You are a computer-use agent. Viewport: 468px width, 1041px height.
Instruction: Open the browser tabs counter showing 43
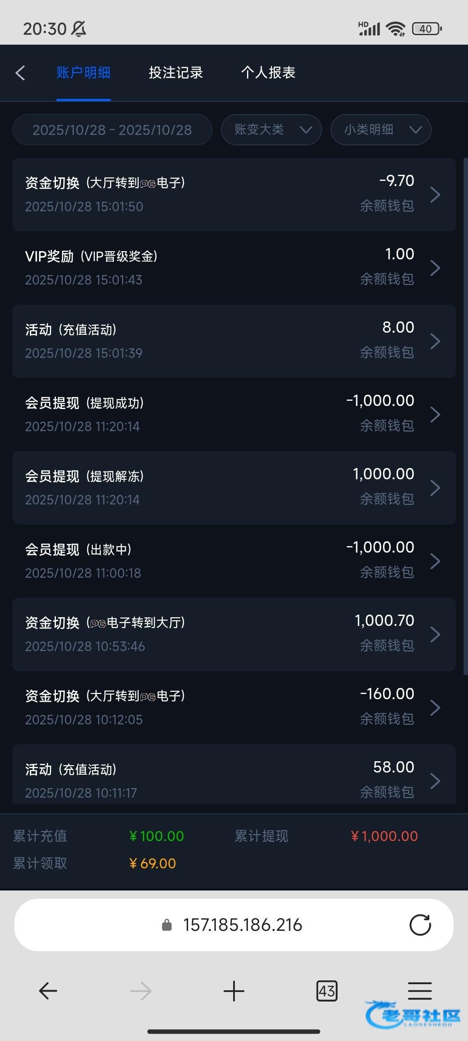pyautogui.click(x=327, y=991)
